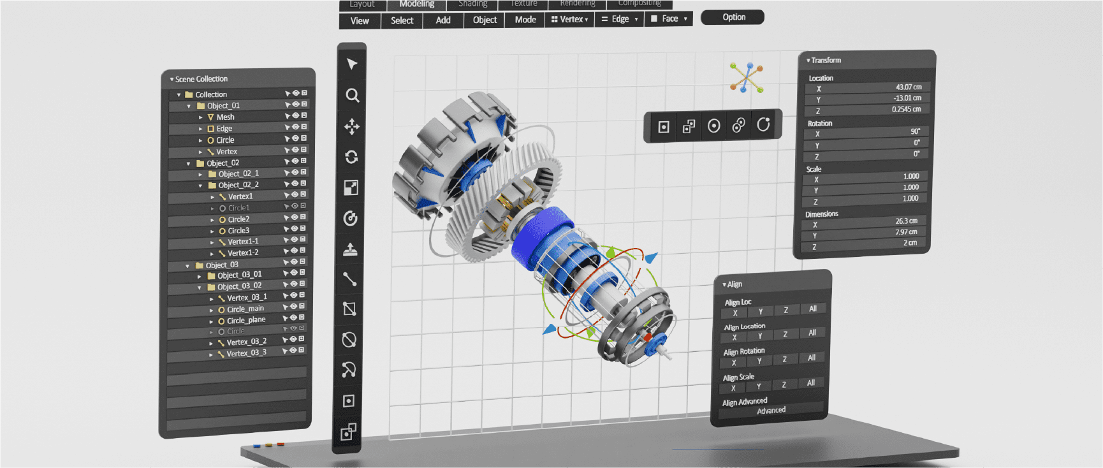Select the Vertex_03_1 tree item
Screen dimensions: 1103x468
coord(247,298)
